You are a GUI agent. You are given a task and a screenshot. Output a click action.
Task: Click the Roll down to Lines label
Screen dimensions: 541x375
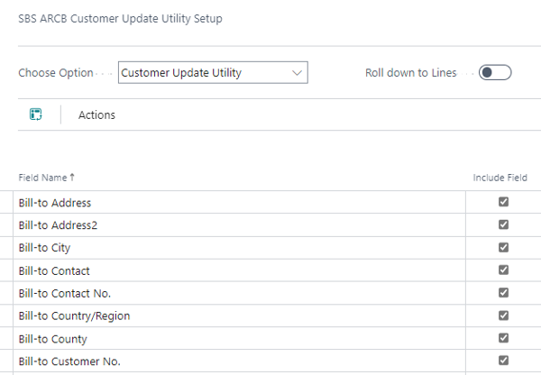tap(411, 73)
